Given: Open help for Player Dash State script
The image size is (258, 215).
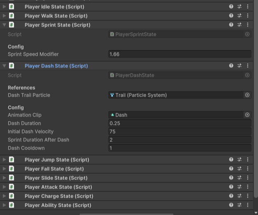Looking at the screenshot, I should (x=231, y=66).
